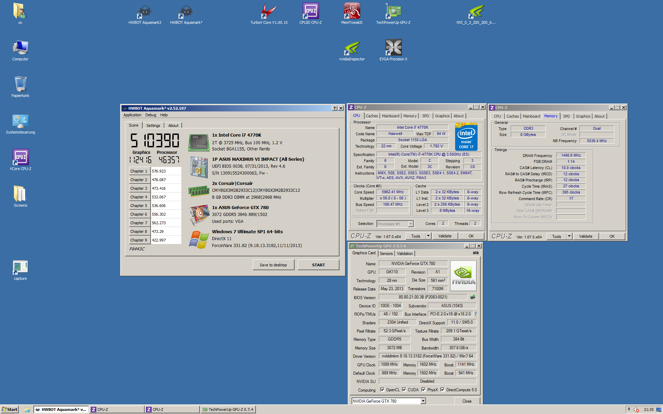Select the TurboV Core V1.00.15 shortcut
663x414 pixels.
(269, 14)
